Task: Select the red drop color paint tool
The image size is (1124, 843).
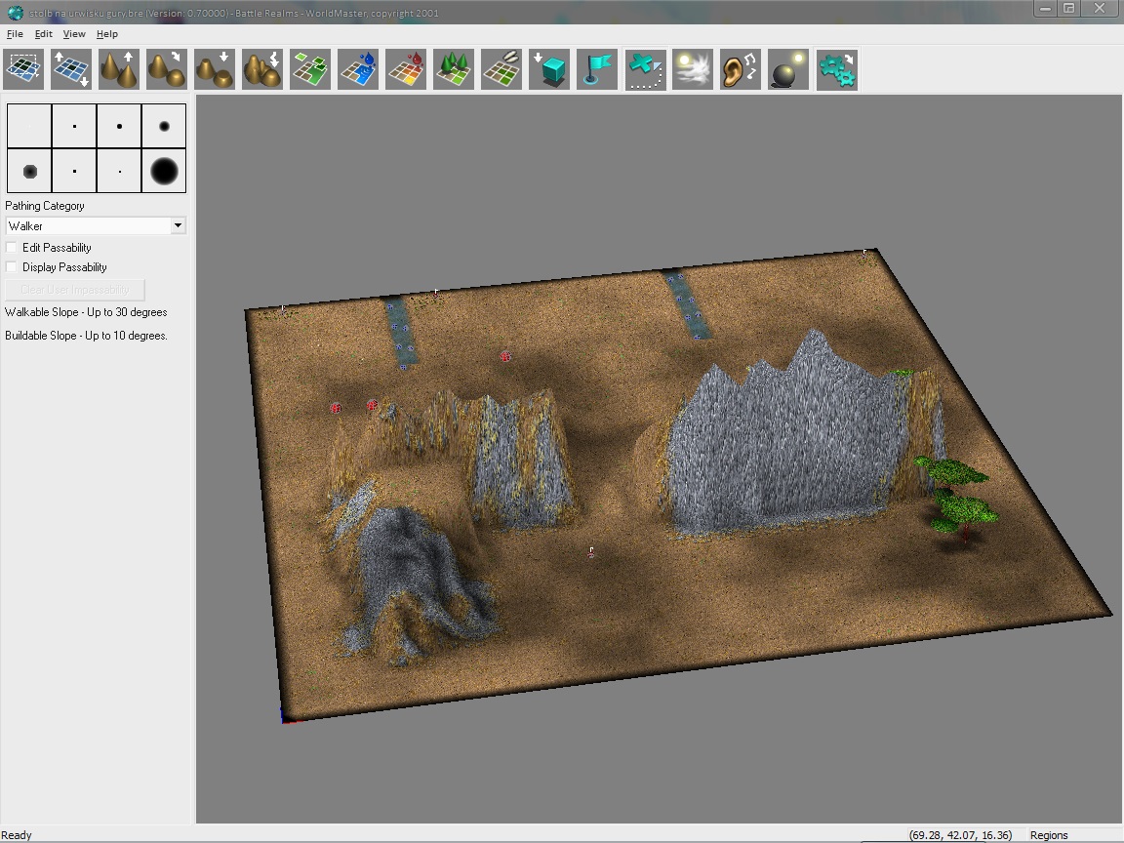Action: [x=407, y=69]
